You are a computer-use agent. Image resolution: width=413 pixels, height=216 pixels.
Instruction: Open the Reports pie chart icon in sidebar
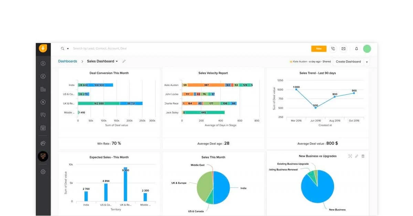[x=43, y=143]
